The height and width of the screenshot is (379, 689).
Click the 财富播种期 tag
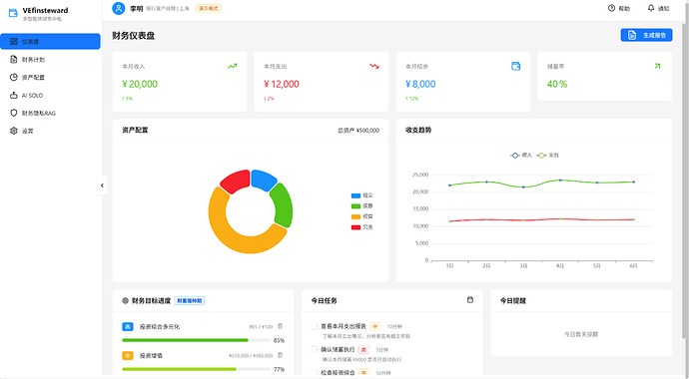190,300
